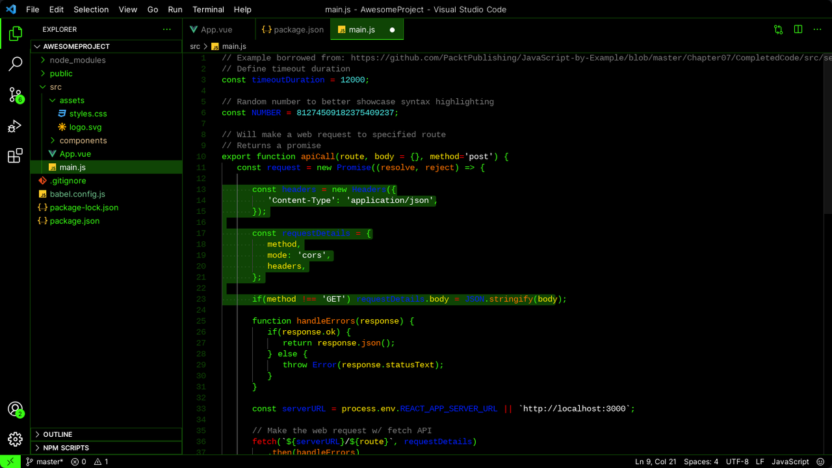832x468 pixels.
Task: Click line number 25 in gutter
Action: click(x=201, y=321)
